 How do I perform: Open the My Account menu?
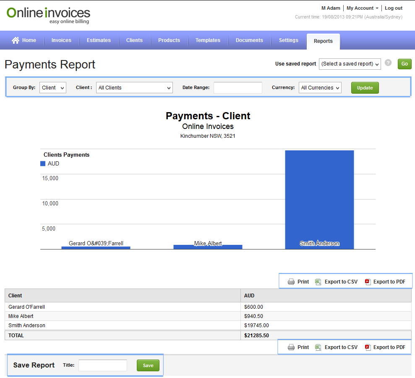pyautogui.click(x=362, y=8)
